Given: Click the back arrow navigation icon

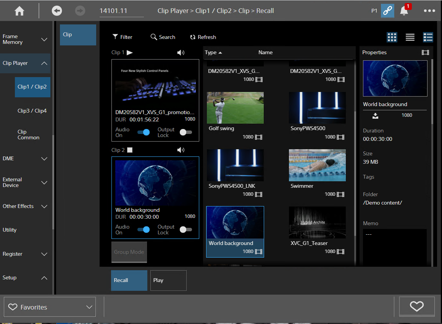Looking at the screenshot, I should 56,11.
